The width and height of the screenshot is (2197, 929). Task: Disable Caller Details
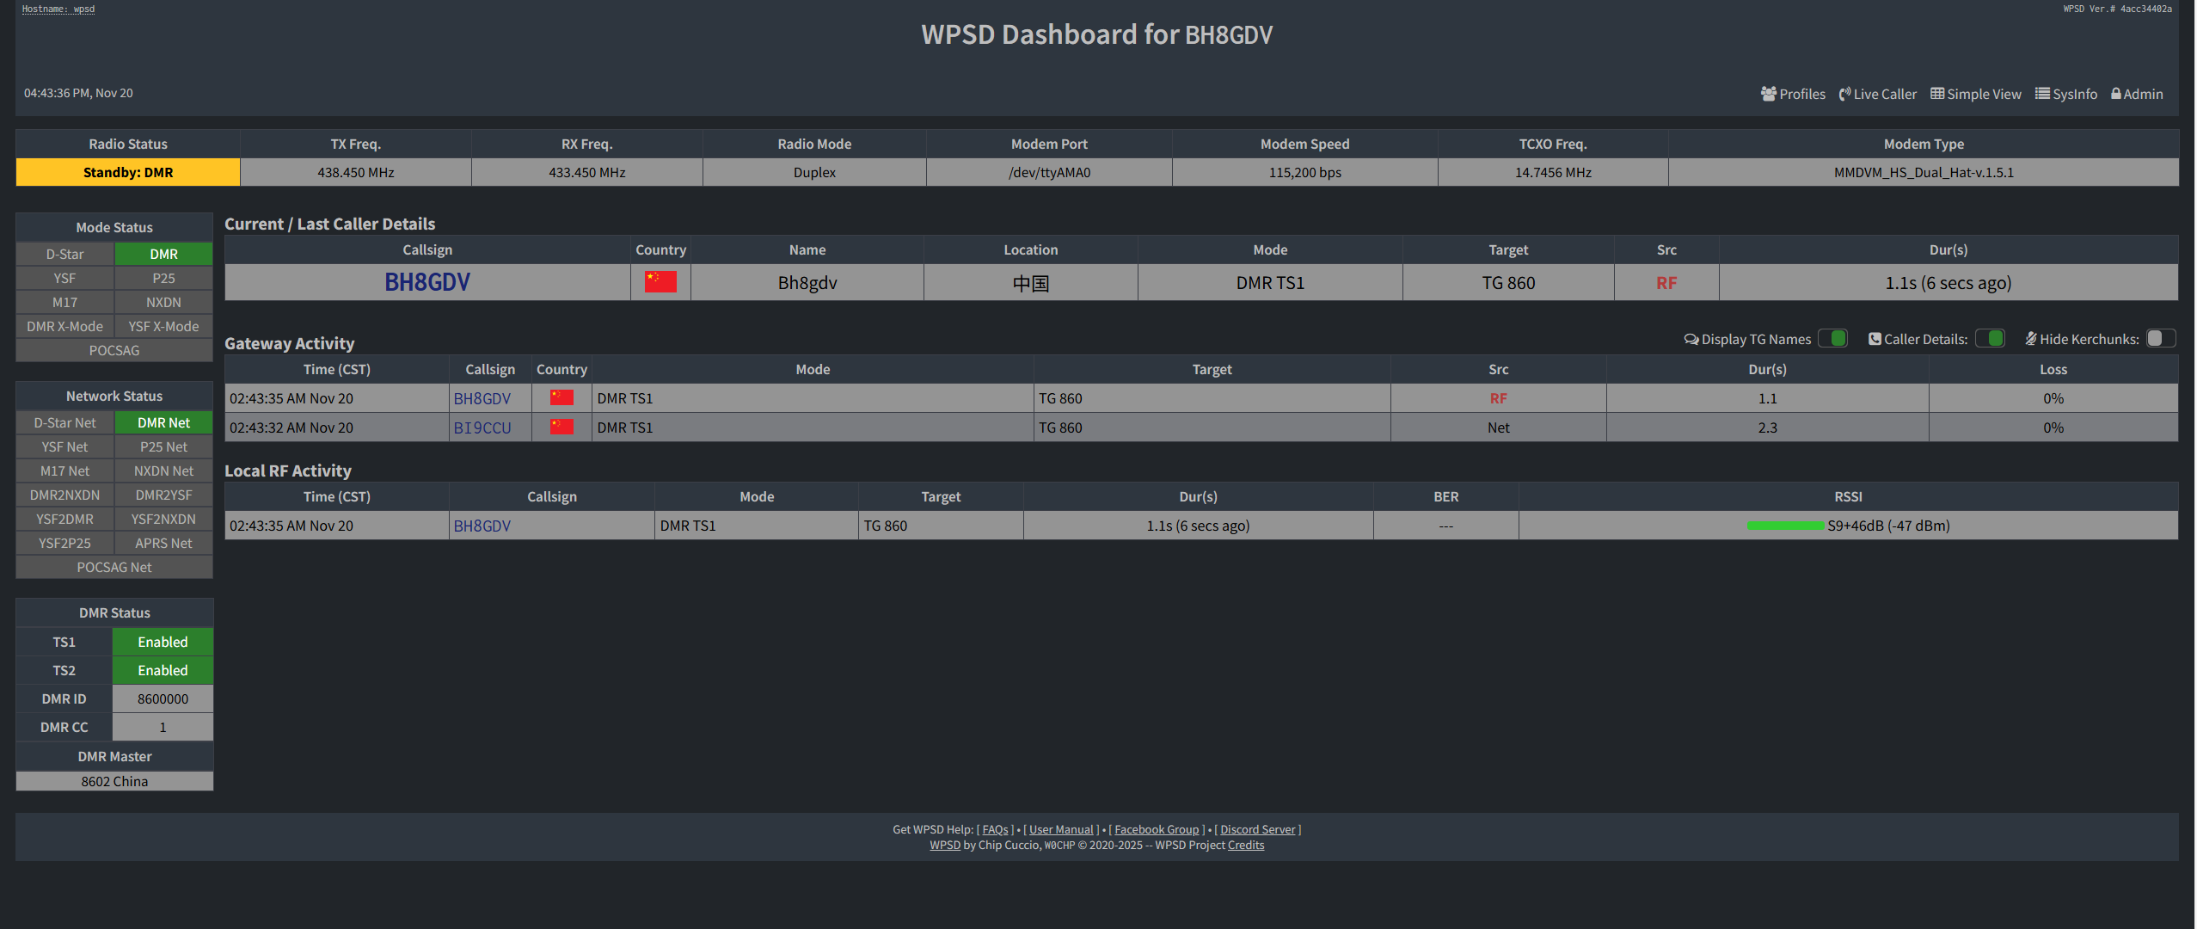(x=1990, y=338)
